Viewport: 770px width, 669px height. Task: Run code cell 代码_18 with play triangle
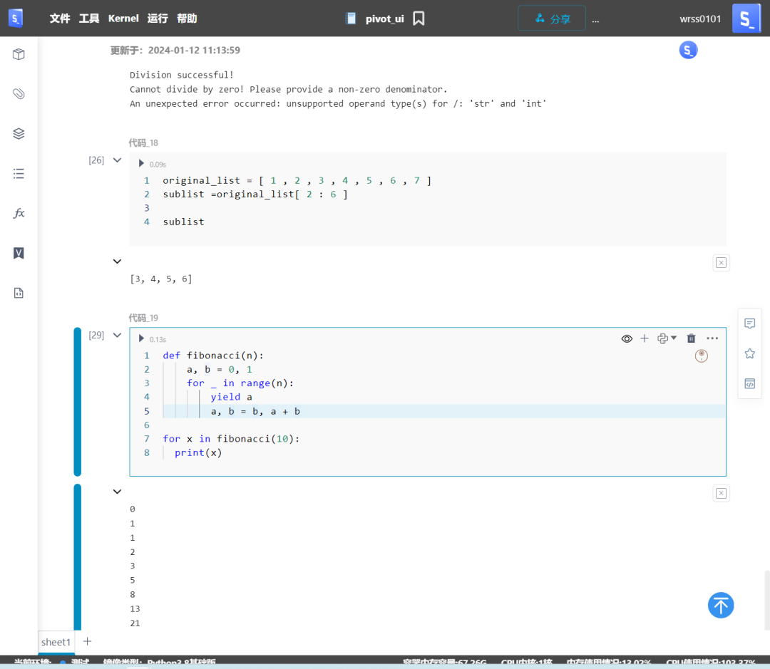tap(141, 163)
